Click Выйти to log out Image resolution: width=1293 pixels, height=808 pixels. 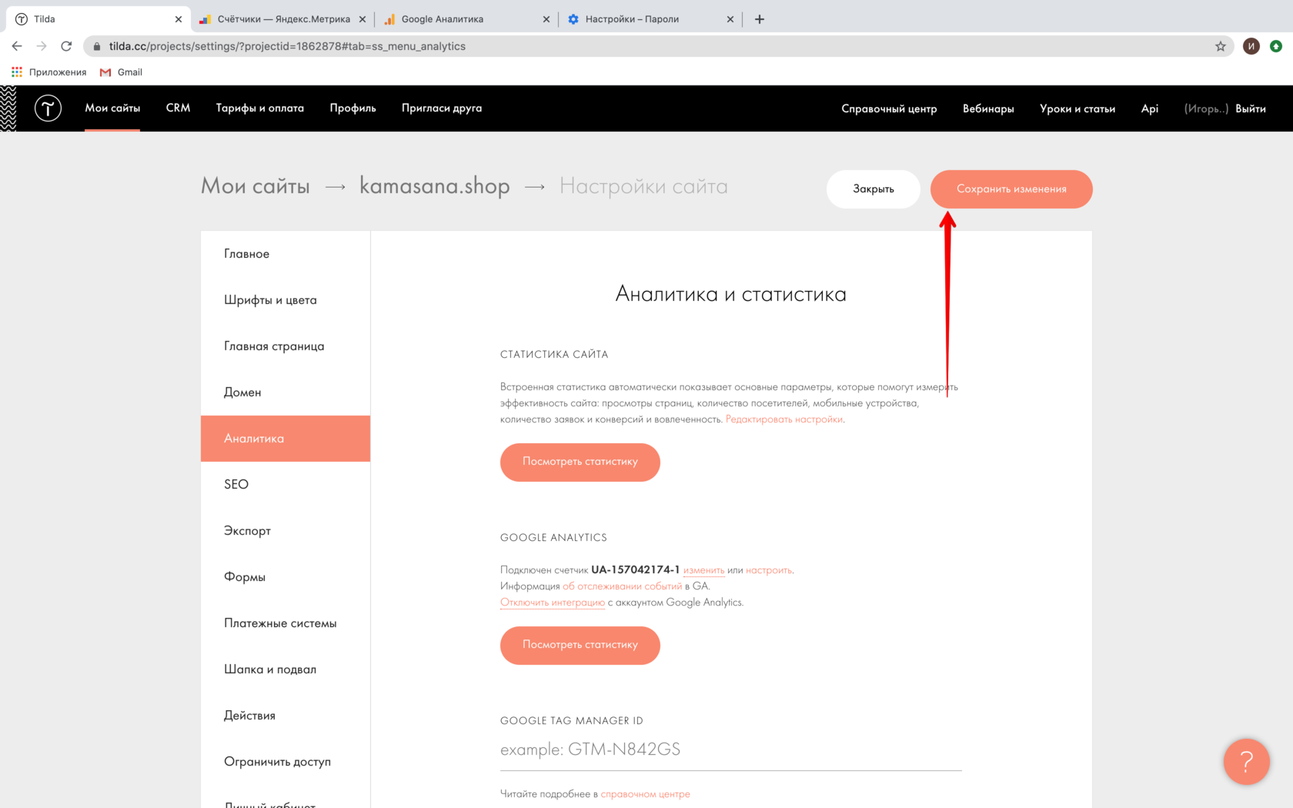[x=1251, y=109]
